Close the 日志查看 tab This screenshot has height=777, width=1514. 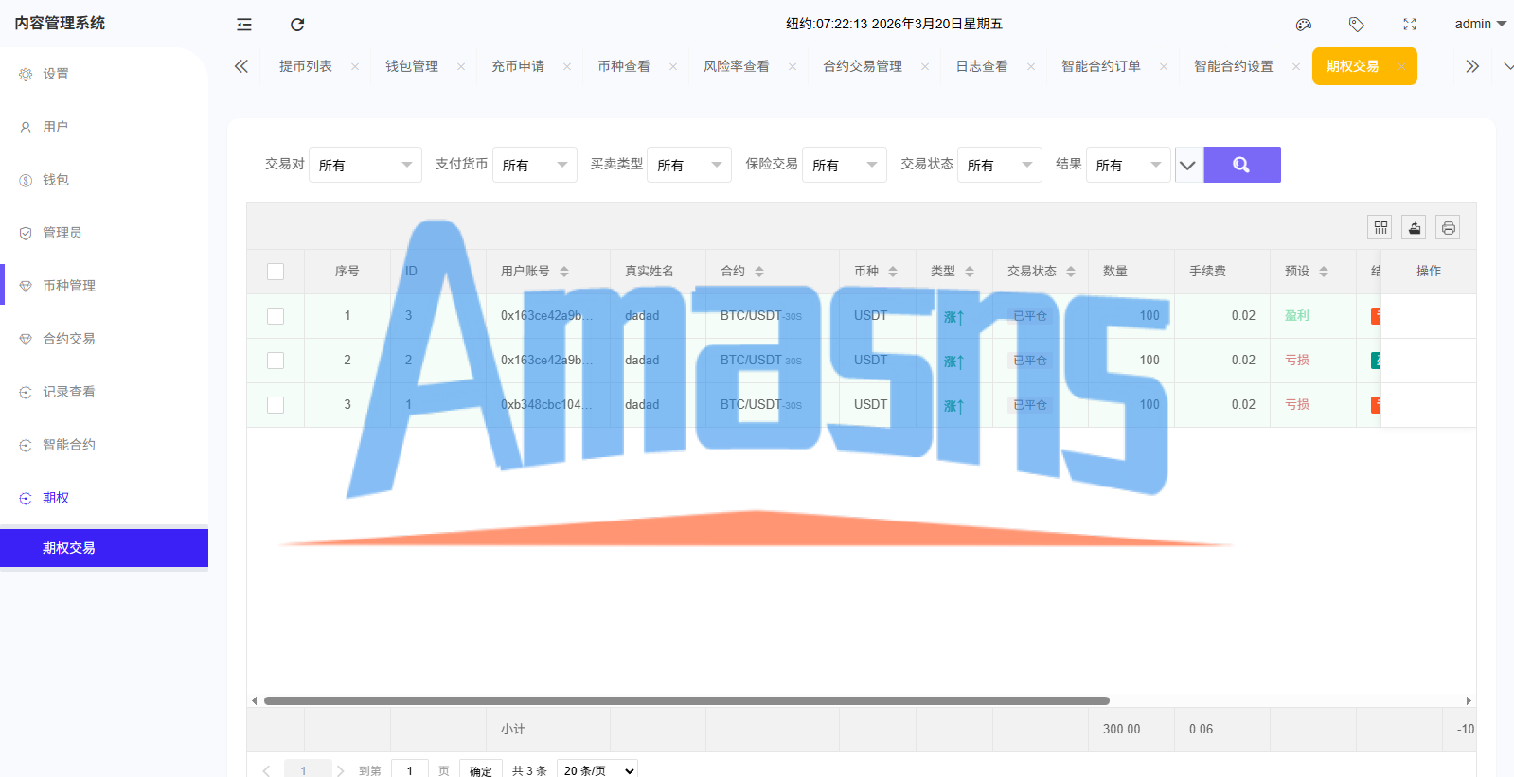1031,66
